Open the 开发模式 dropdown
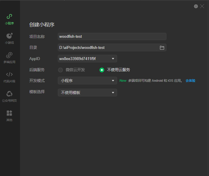 pos(87,81)
